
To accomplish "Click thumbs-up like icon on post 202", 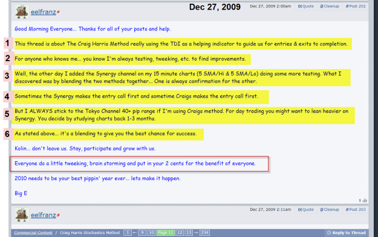I will point(365,200).
